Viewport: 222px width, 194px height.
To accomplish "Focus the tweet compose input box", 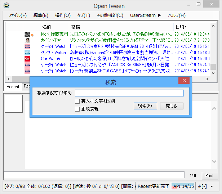I will pyautogui.click(x=94, y=175).
